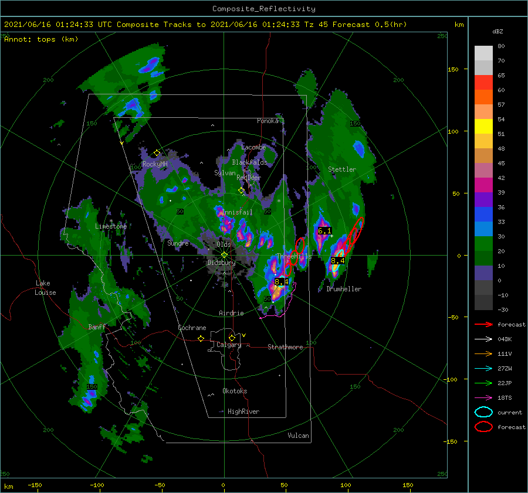Click the magenta 18TS arrow legend icon
Image resolution: width=528 pixels, height=493 pixels.
coord(483,398)
